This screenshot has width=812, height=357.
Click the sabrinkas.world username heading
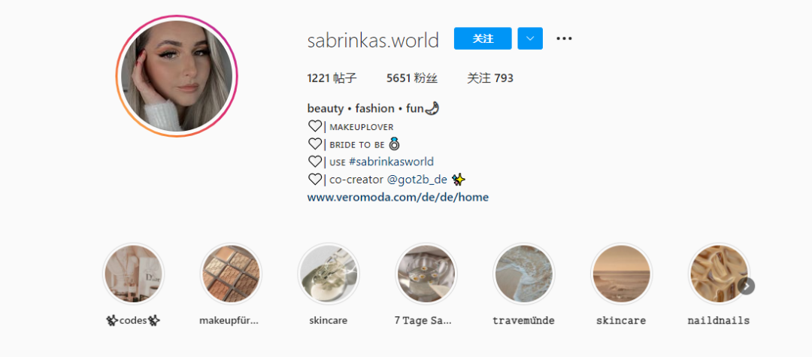pyautogui.click(x=373, y=40)
